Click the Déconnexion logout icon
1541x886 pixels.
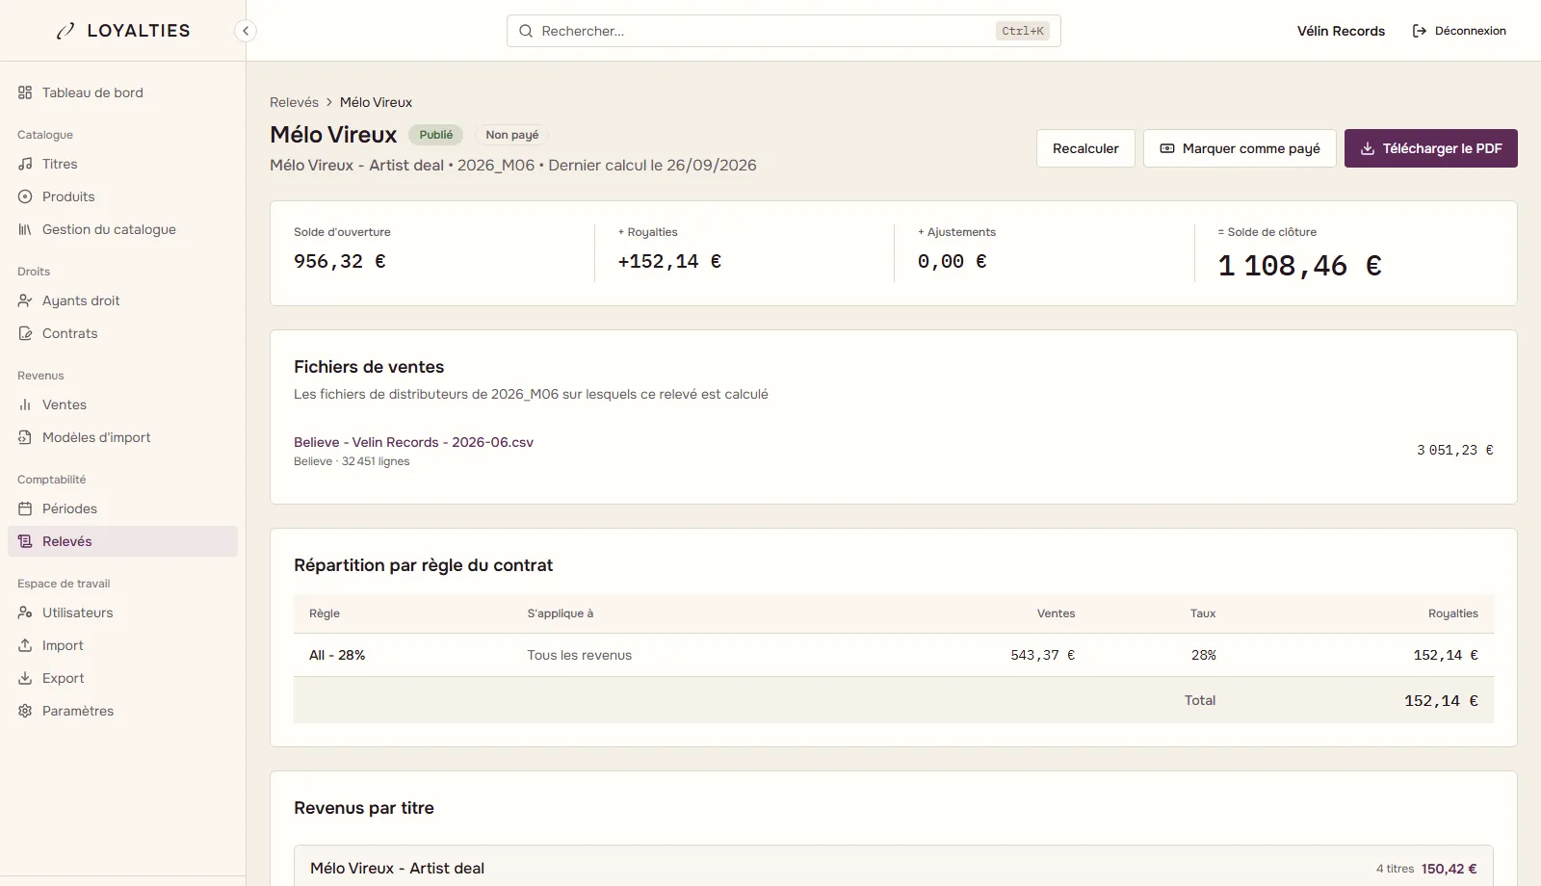[x=1420, y=31]
